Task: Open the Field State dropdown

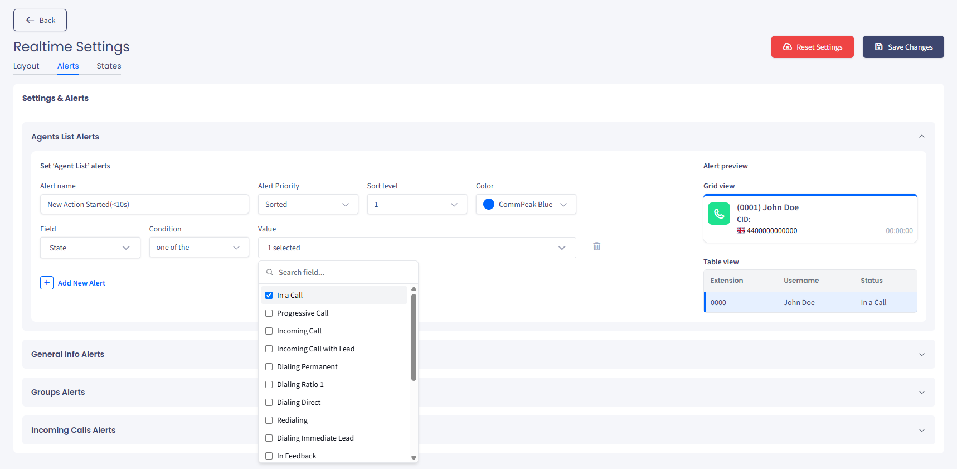Action: pyautogui.click(x=90, y=248)
